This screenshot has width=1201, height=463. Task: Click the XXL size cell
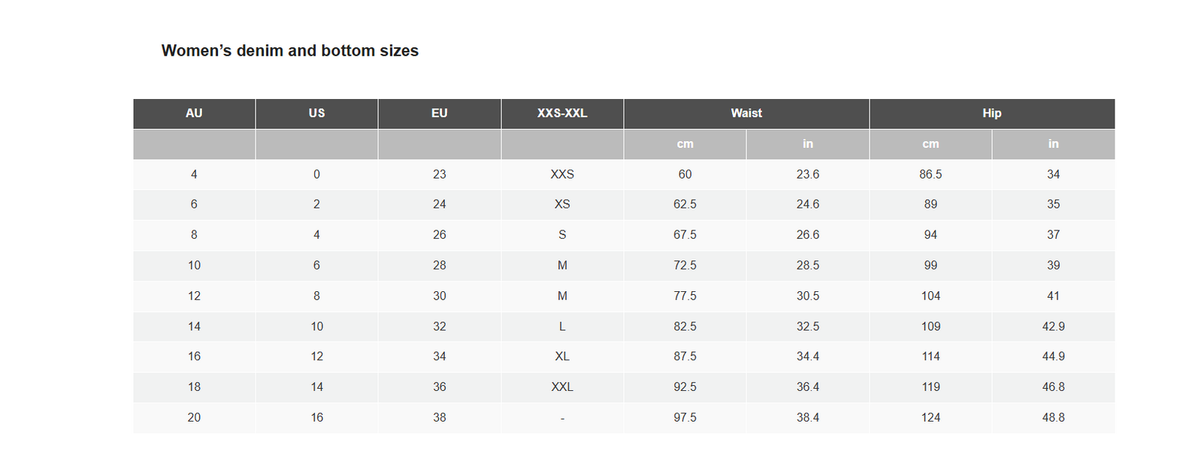[x=562, y=387]
